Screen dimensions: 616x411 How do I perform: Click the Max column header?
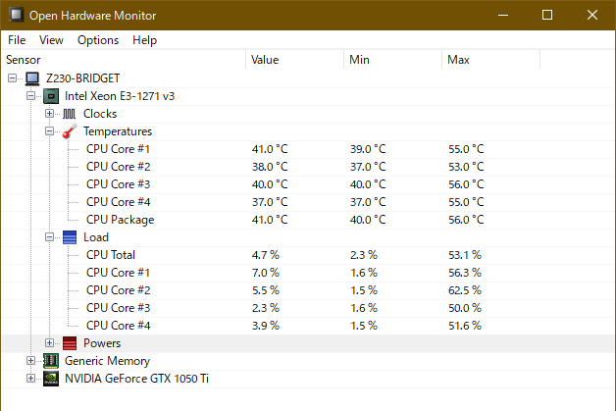[491, 60]
